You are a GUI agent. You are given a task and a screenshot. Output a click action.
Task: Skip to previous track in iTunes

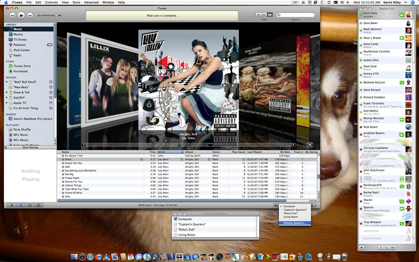pyautogui.click(x=12, y=16)
